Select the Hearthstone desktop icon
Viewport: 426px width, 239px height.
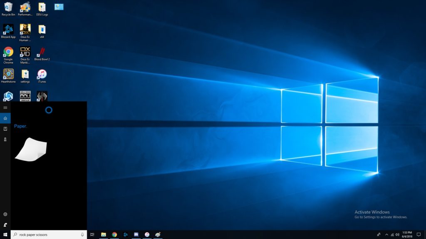click(x=8, y=76)
